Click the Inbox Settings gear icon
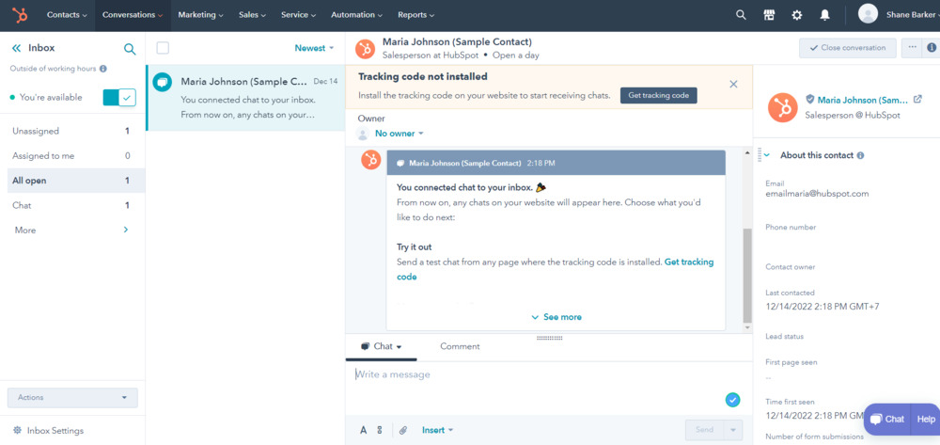940x445 pixels. click(17, 431)
